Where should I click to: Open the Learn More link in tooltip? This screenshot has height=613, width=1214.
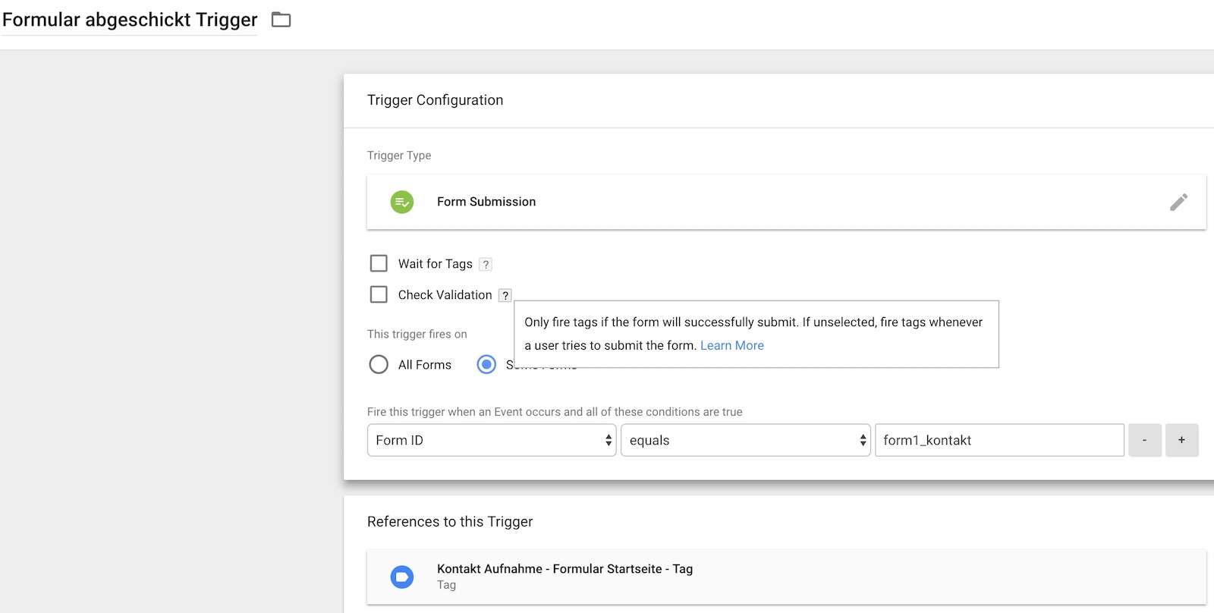731,345
